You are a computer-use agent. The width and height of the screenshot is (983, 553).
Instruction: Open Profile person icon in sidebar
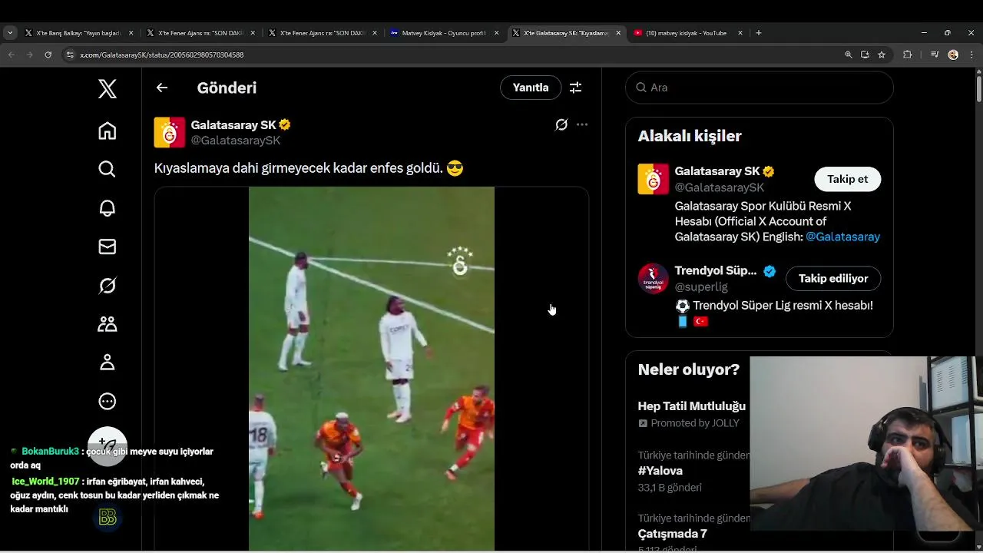click(108, 363)
